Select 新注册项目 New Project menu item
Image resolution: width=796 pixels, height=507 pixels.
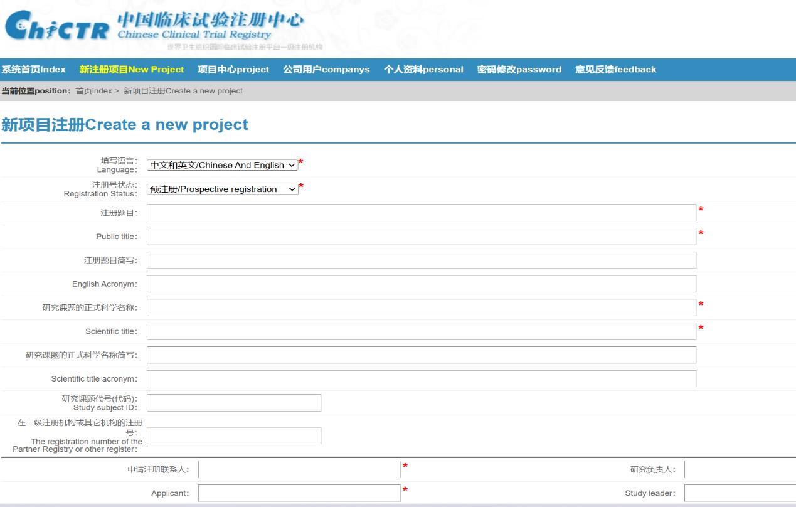tap(132, 70)
